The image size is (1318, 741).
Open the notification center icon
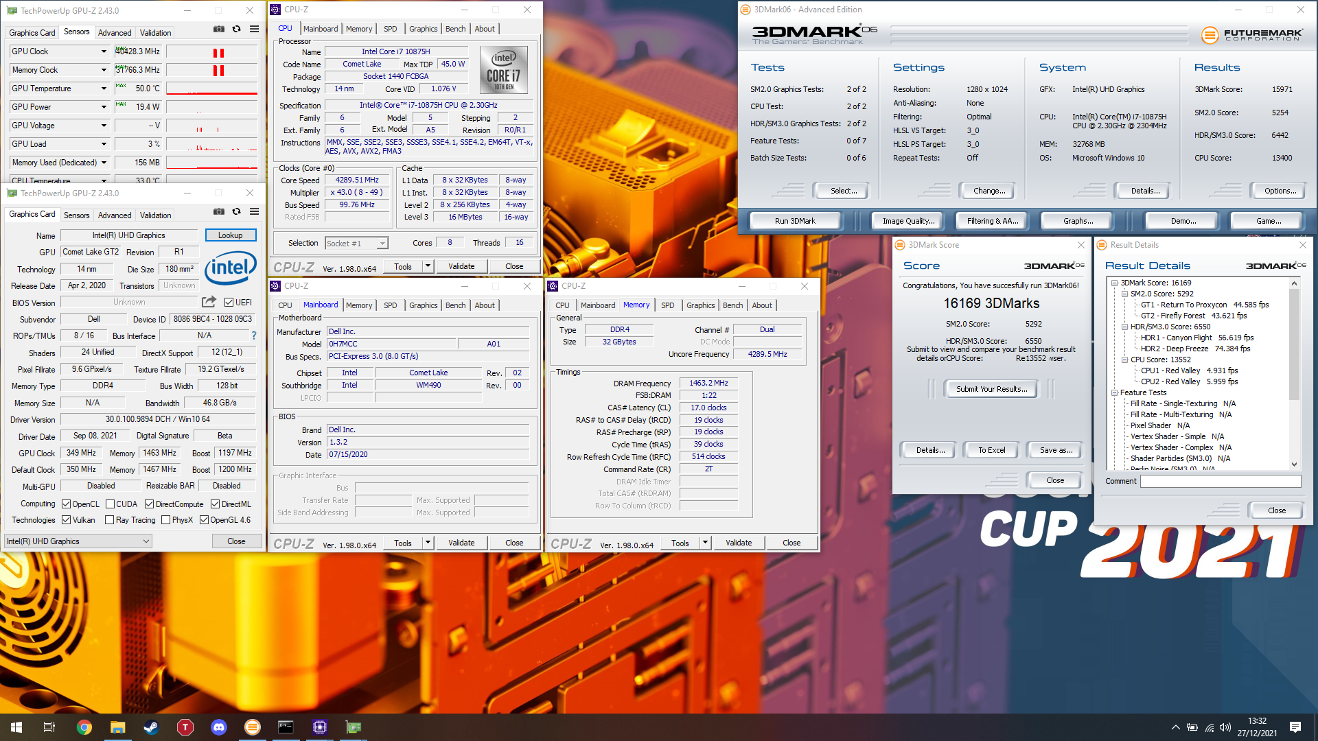pos(1295,727)
